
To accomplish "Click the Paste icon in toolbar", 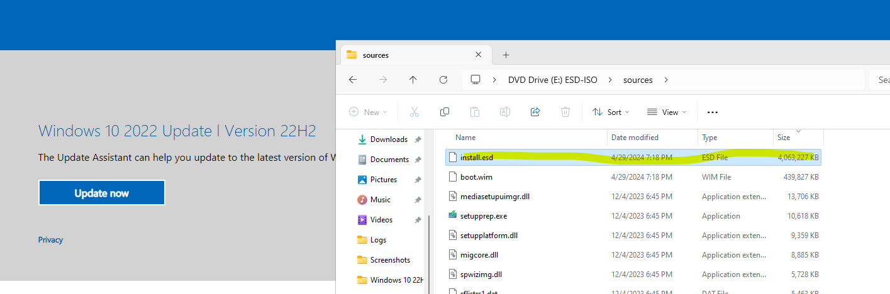I will click(x=475, y=112).
